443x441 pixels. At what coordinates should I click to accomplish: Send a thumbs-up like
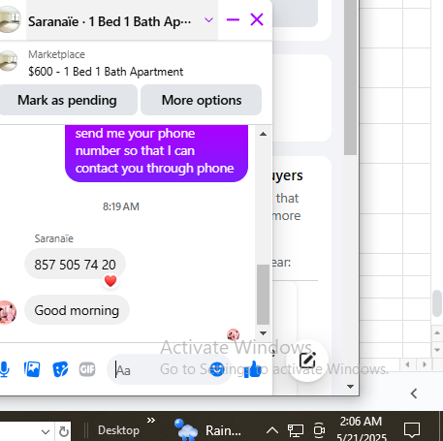[253, 368]
